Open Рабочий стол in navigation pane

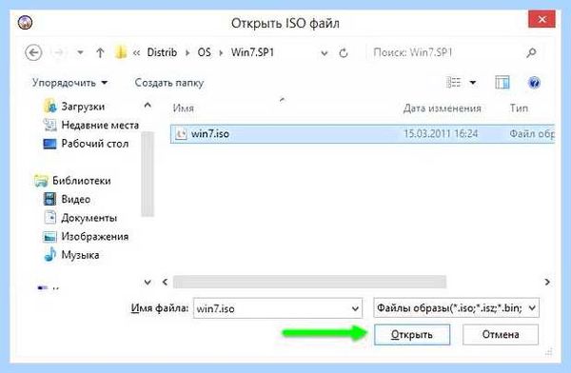pyautogui.click(x=94, y=144)
